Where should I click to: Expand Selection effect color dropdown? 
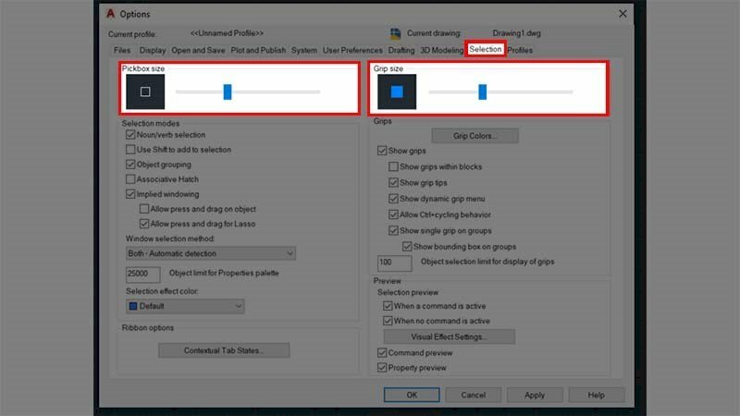click(x=185, y=306)
